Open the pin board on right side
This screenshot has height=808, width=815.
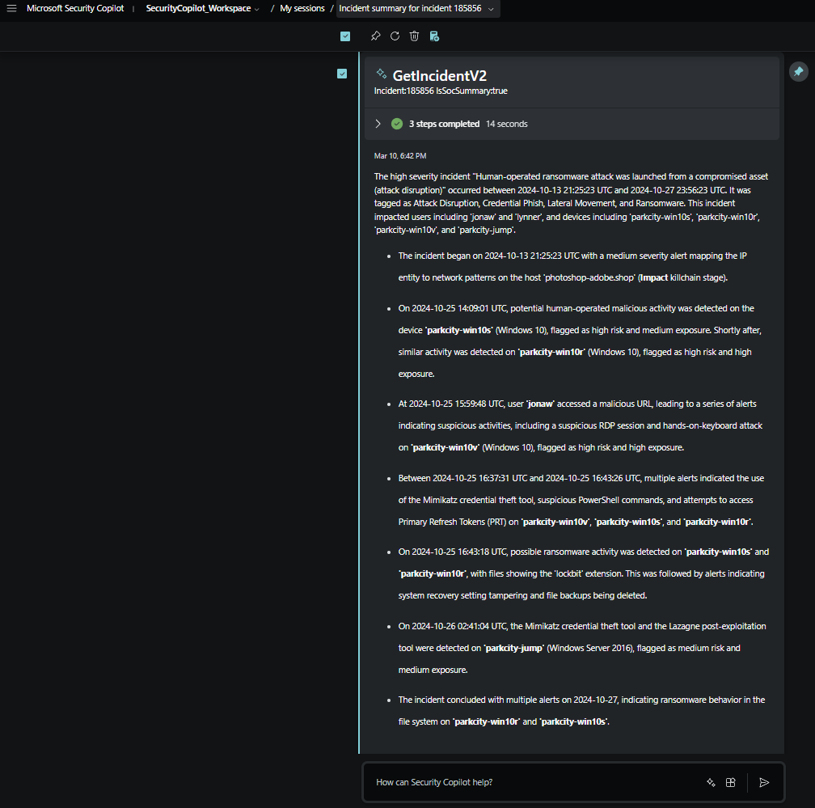pos(798,72)
